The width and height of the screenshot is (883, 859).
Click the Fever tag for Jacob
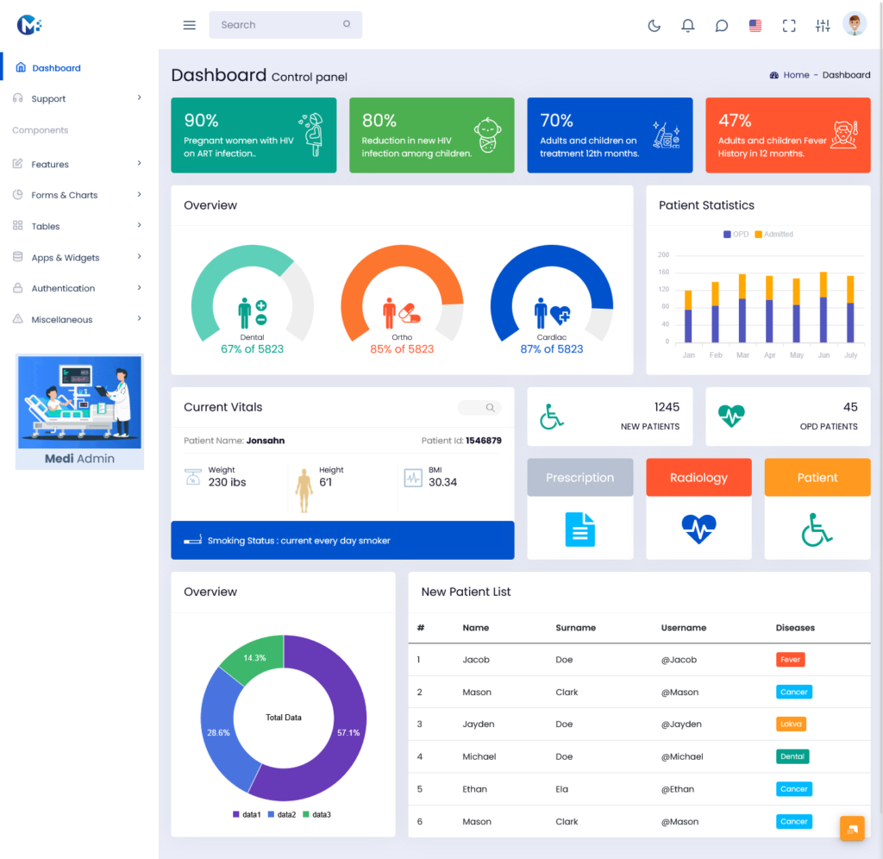(790, 660)
